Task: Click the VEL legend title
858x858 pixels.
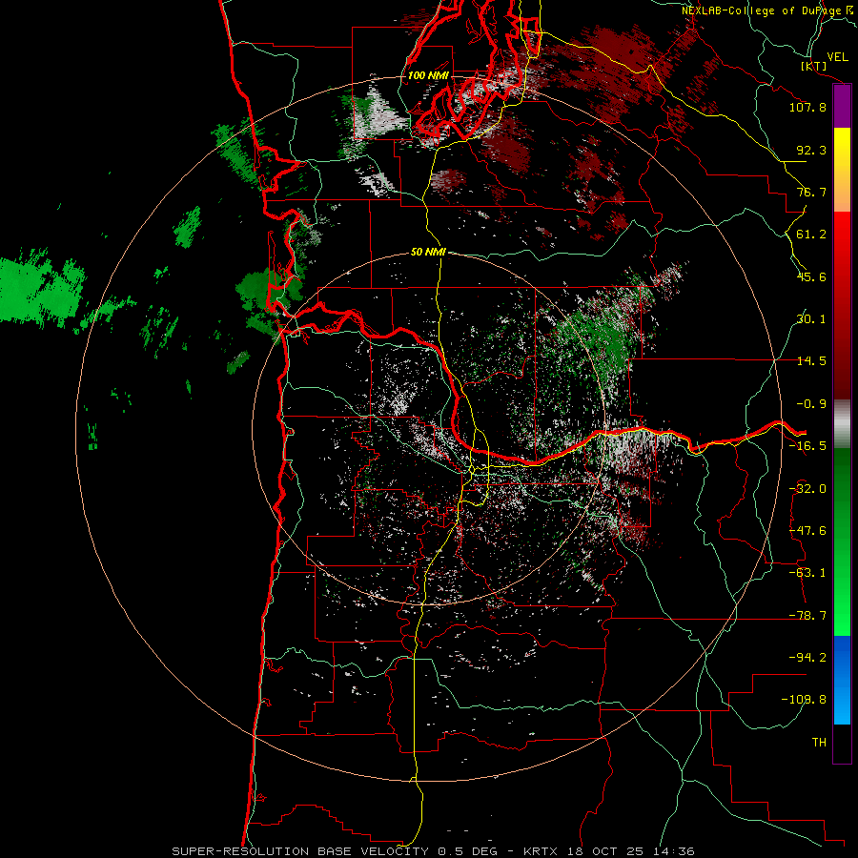Action: coord(837,57)
